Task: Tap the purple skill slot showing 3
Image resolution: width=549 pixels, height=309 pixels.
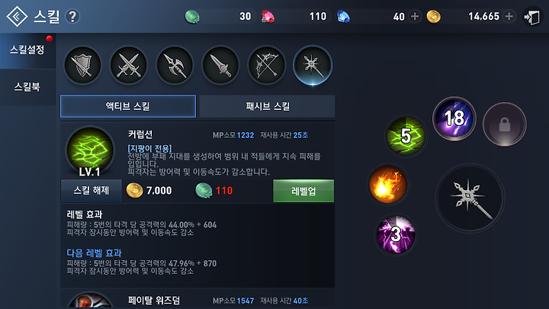Action: 396,234
